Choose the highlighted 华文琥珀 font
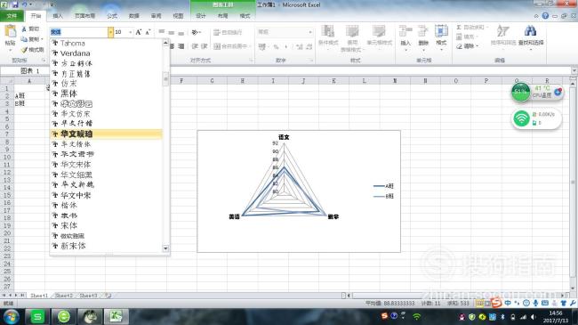Screen dimensions: 578x325 click(x=106, y=134)
